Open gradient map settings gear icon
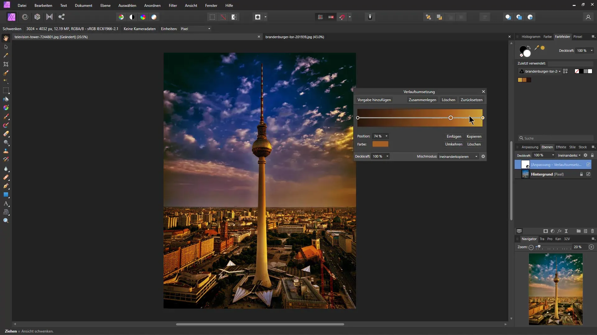The height and width of the screenshot is (335, 597). tap(483, 157)
